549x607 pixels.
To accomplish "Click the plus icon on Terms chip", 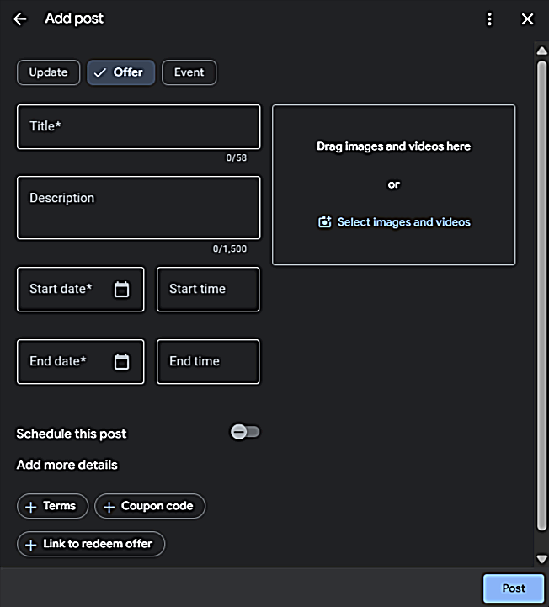I will 31,507.
